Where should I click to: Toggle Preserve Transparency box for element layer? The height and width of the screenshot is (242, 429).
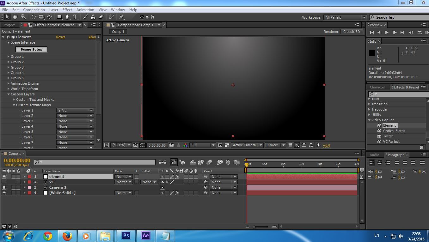click(x=137, y=177)
